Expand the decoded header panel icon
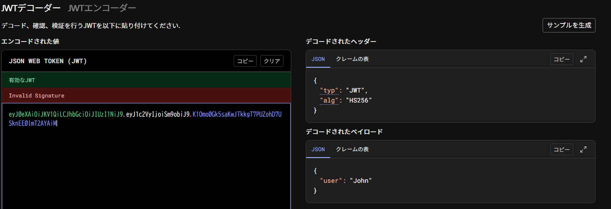The height and width of the screenshot is (209, 611). (583, 59)
